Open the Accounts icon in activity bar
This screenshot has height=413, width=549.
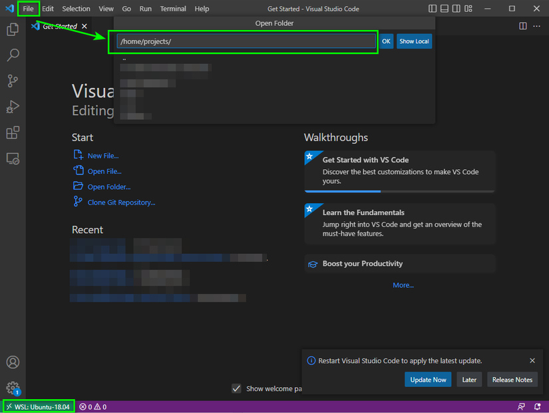click(13, 362)
